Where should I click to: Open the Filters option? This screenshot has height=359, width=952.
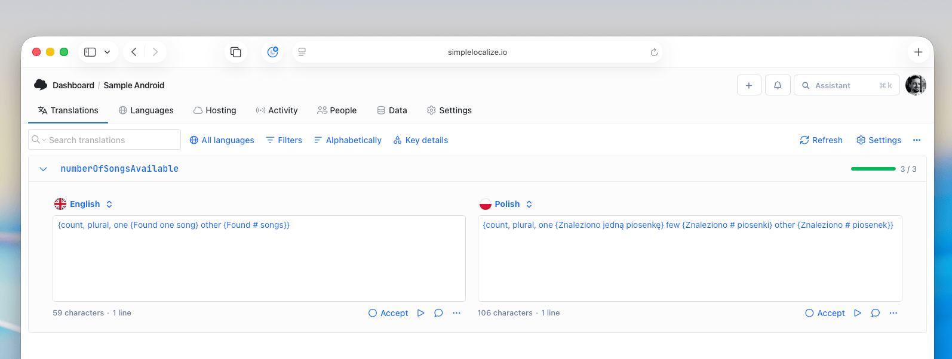click(x=284, y=140)
